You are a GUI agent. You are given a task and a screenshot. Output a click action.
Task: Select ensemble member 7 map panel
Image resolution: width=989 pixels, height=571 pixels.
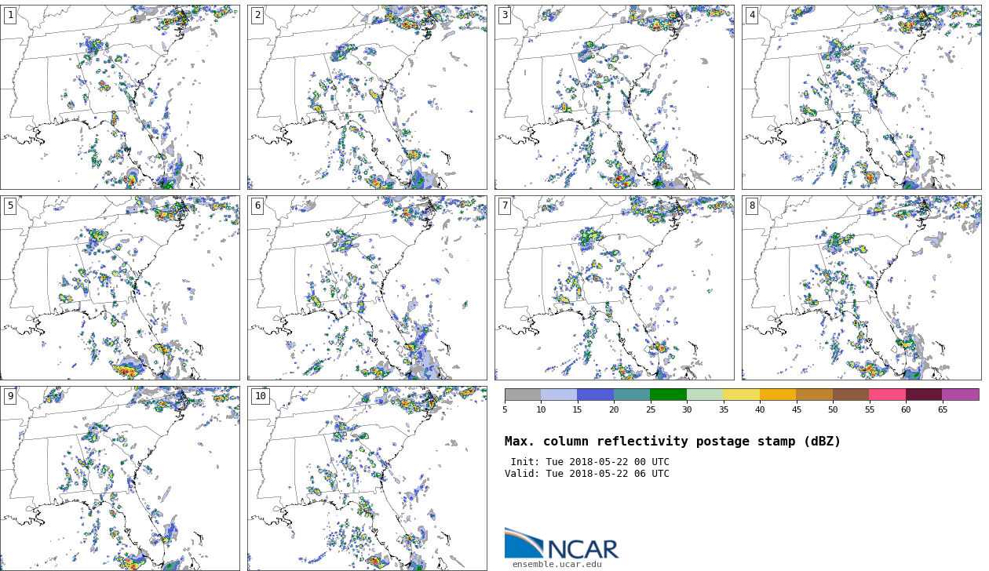(614, 288)
